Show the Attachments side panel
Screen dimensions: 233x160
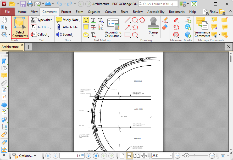(x=4, y=83)
